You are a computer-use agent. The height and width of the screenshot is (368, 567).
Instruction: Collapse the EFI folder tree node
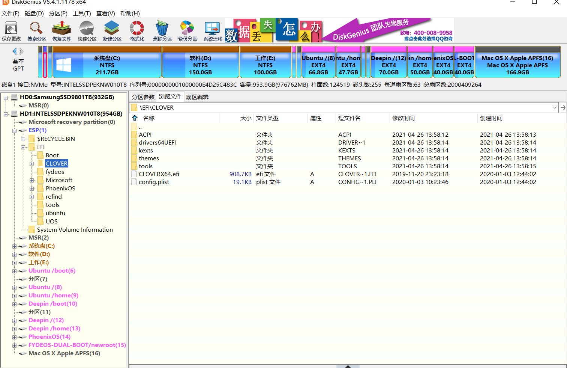click(x=23, y=147)
